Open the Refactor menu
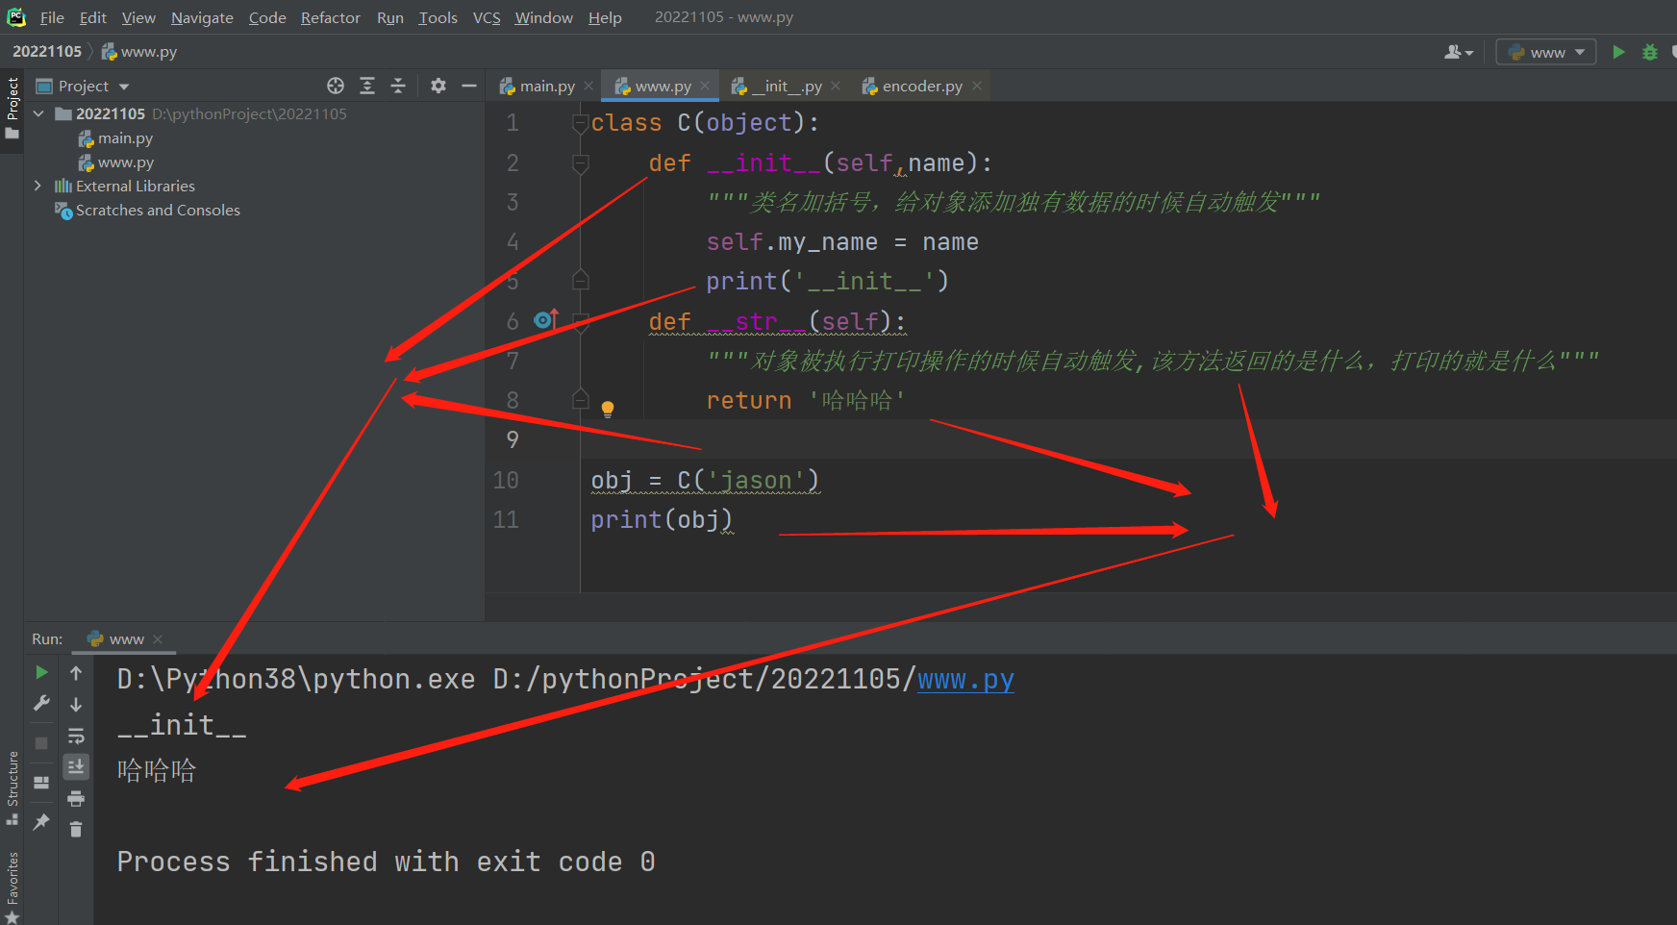Screen dimensions: 1677x925 point(331,17)
